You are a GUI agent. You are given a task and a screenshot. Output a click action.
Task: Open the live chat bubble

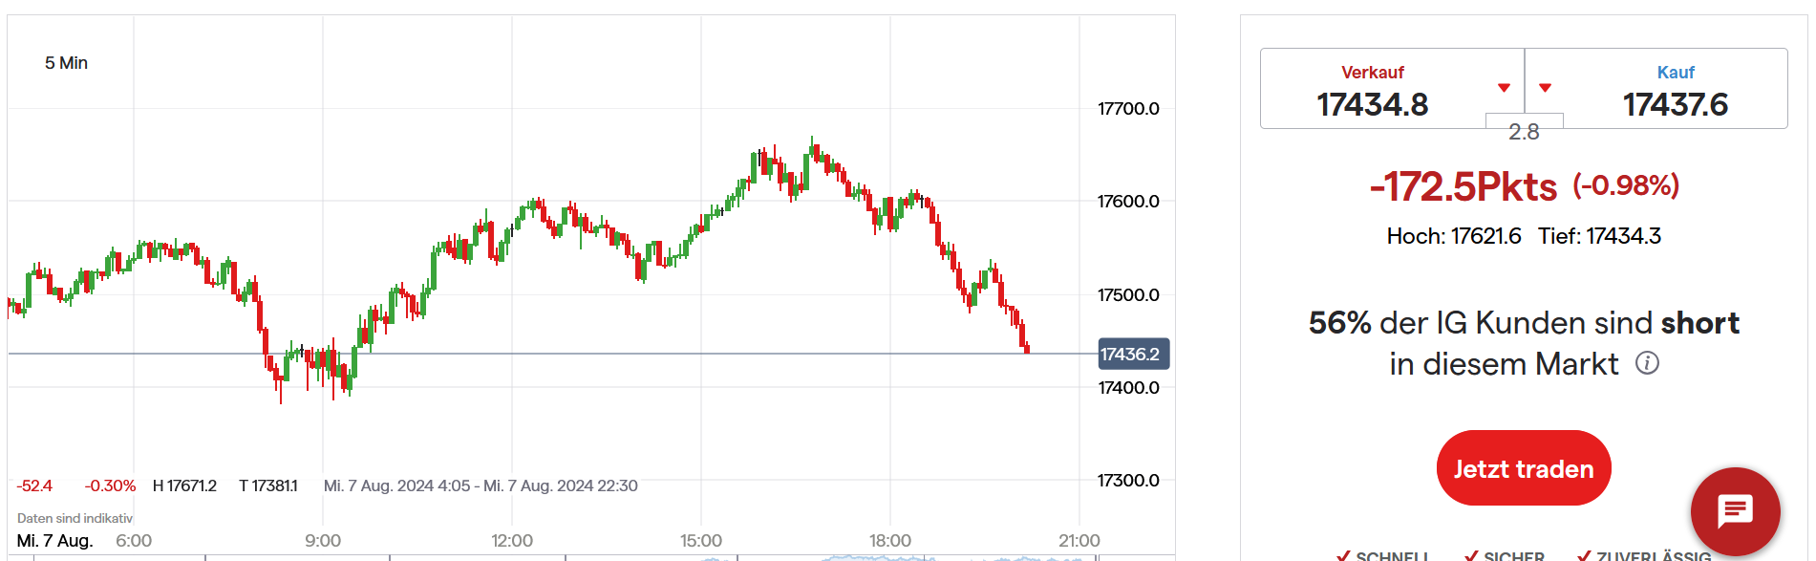click(1735, 511)
